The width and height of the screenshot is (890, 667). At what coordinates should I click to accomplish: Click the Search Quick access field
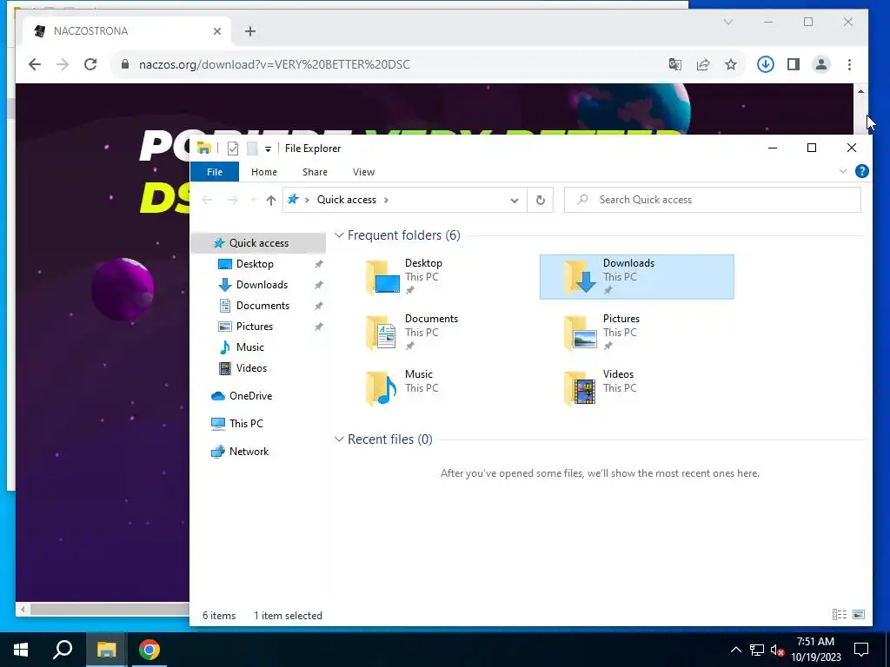click(713, 200)
